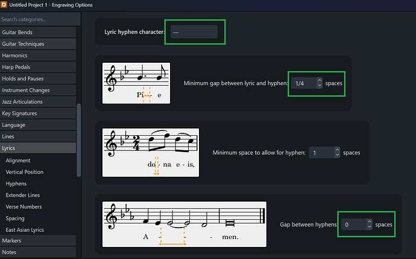
Task: Click the search categories field
Action: click(x=38, y=19)
